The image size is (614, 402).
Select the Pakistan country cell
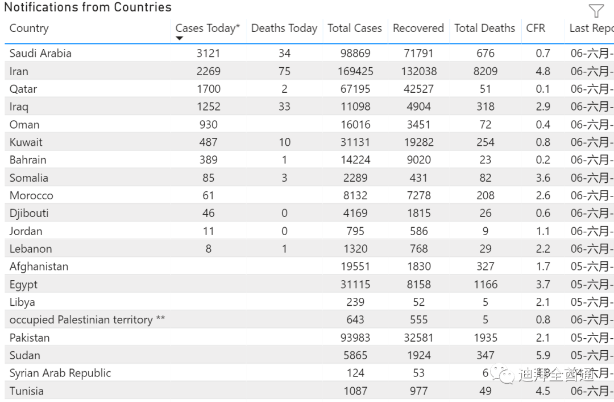[30, 338]
